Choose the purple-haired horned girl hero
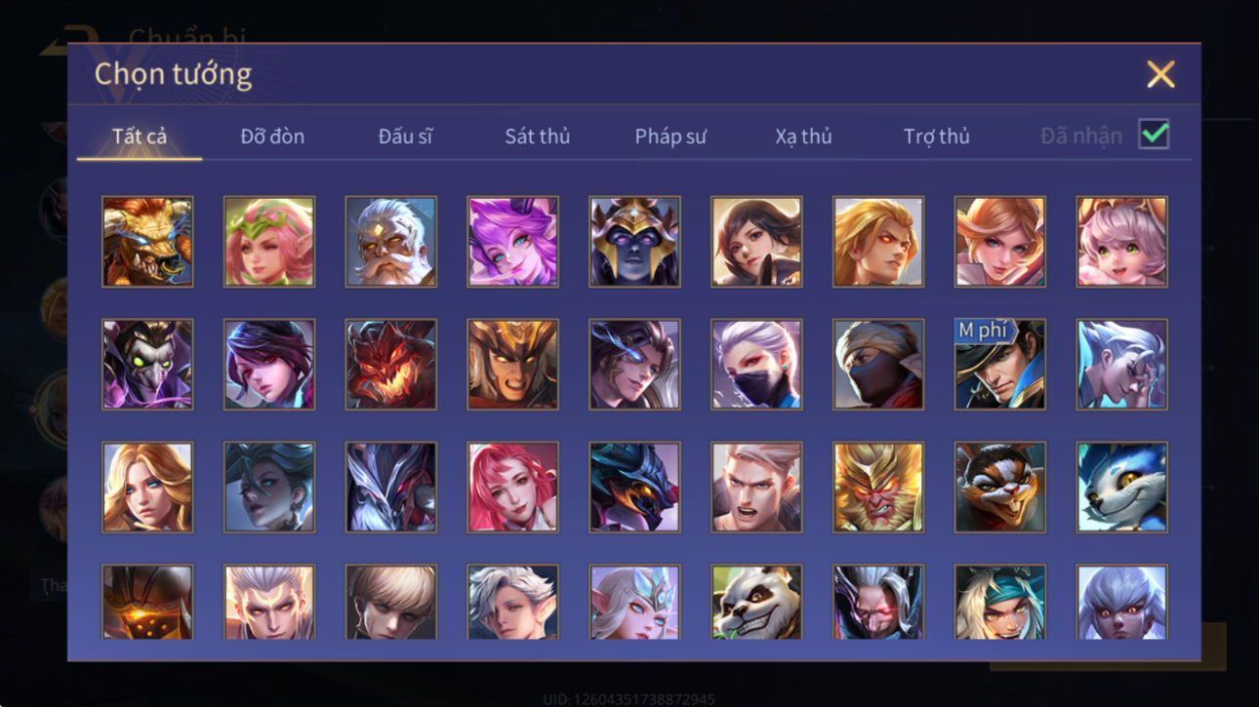 (x=512, y=241)
